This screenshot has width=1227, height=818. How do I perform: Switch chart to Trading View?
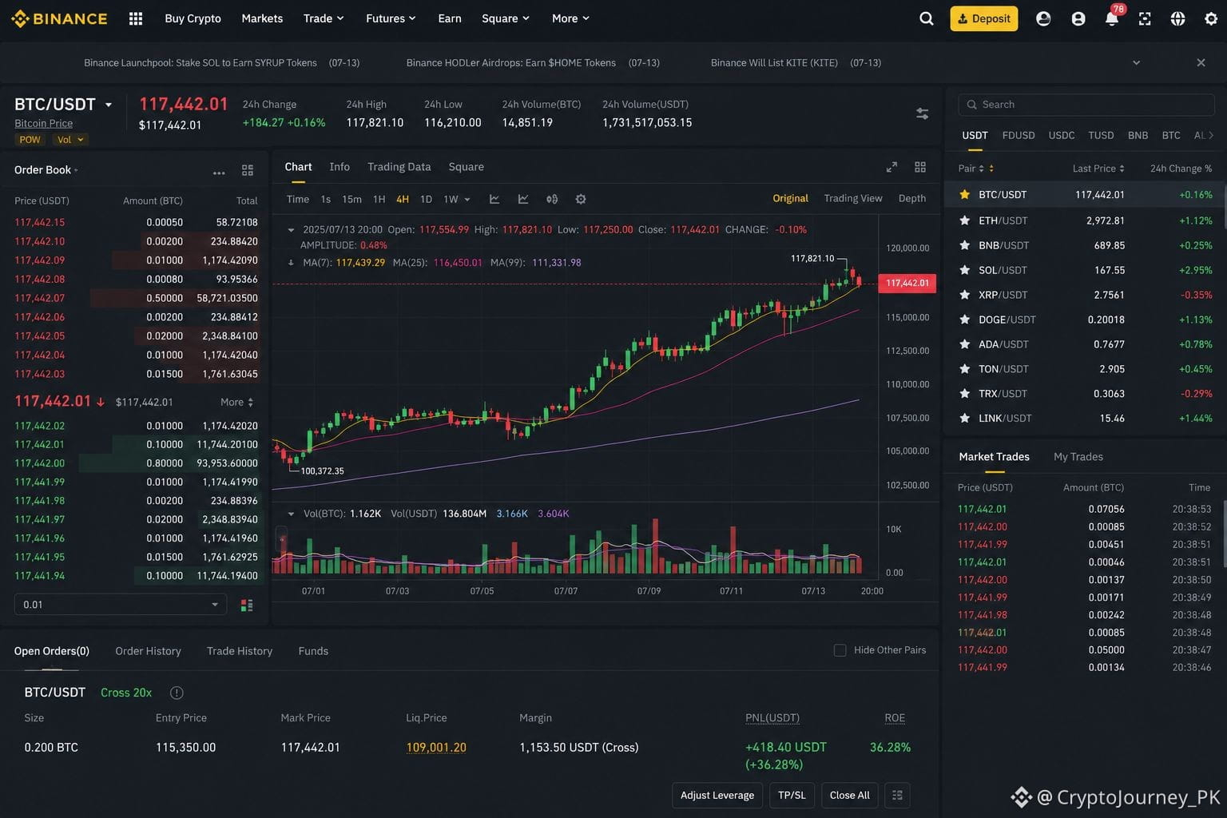(853, 198)
